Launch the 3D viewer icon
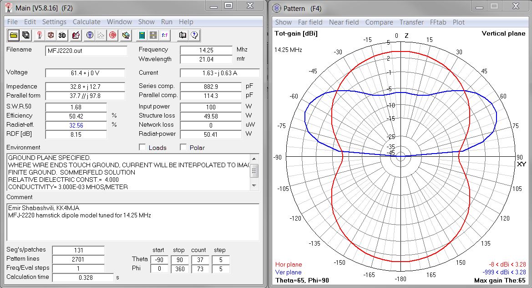Viewport: 532px width, 288px height. tap(62, 35)
